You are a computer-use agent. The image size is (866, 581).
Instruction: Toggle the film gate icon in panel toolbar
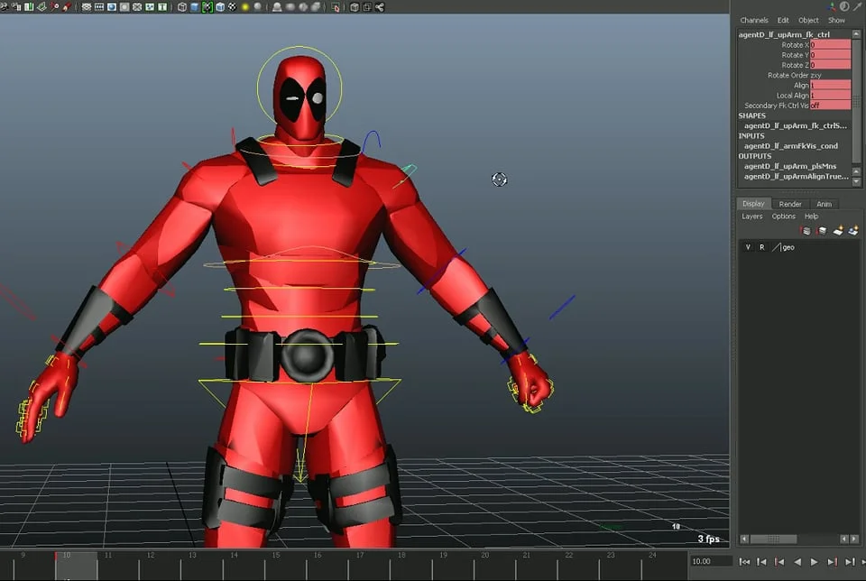point(99,7)
